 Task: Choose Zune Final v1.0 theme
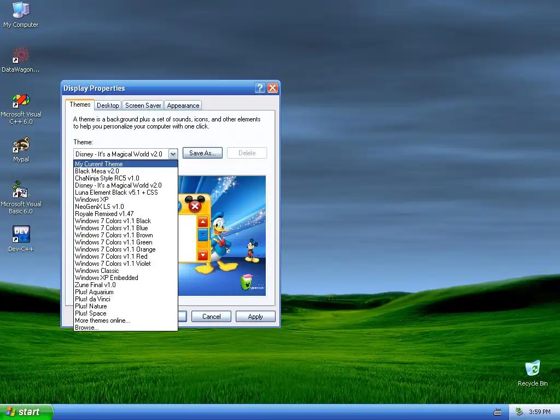point(126,285)
